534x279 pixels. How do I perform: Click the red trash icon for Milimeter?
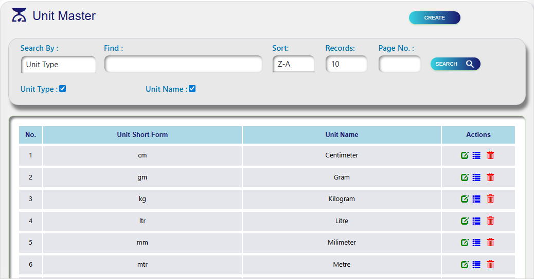490,243
